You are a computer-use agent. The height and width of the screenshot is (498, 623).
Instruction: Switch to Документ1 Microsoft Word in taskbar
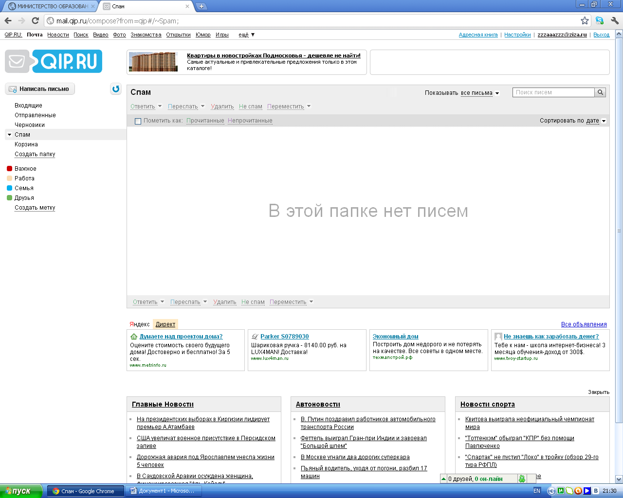point(164,491)
